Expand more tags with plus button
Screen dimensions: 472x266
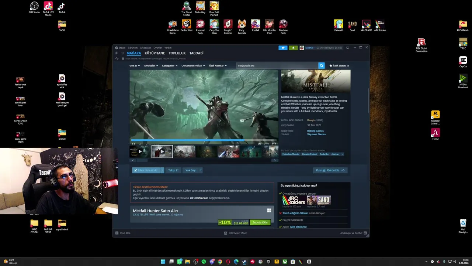coord(342,154)
